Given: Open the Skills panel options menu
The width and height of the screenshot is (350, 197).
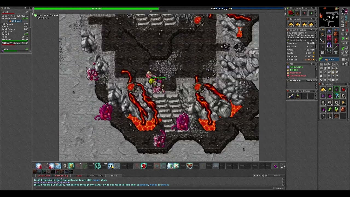Looking at the screenshot, I should tap(25, 8).
